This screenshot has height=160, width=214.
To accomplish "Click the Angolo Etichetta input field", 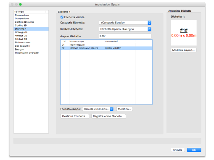I will (x=125, y=36).
